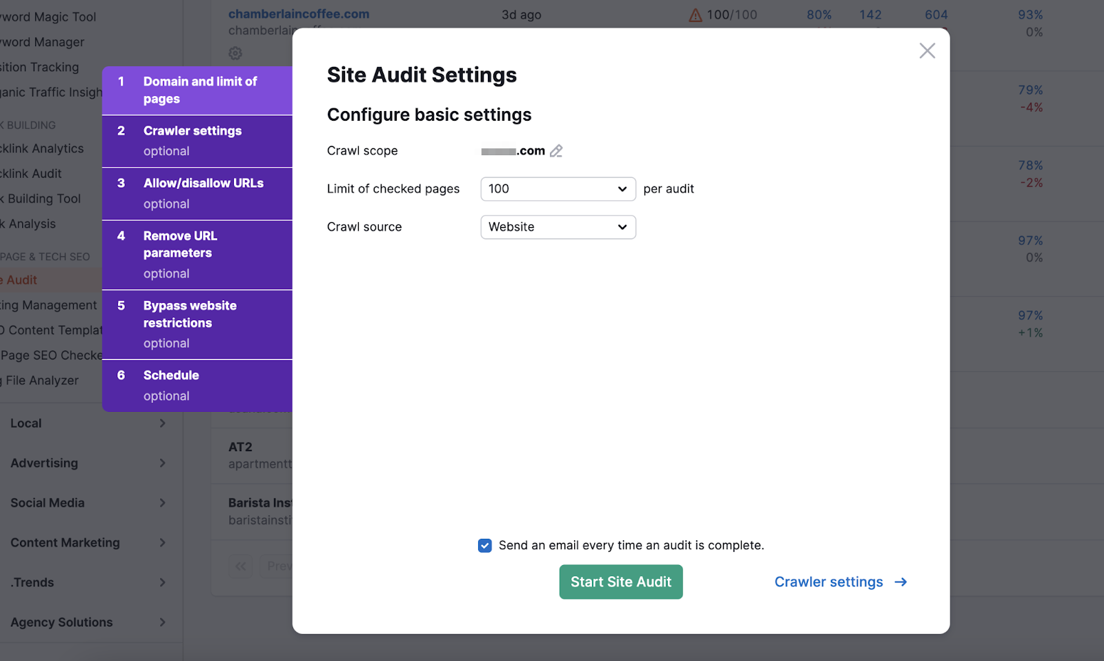This screenshot has width=1104, height=661.
Task: Visit the chamberlaincoffee.com project link
Action: pyautogui.click(x=299, y=13)
